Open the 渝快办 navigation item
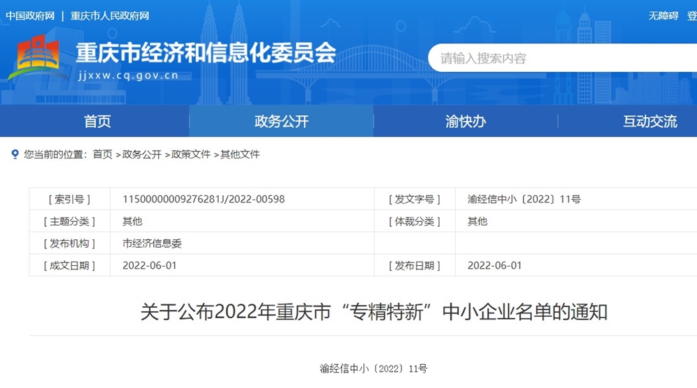The width and height of the screenshot is (697, 388). [466, 121]
